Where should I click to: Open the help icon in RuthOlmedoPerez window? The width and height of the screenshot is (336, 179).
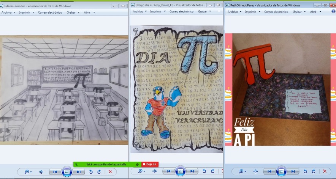click(x=333, y=12)
